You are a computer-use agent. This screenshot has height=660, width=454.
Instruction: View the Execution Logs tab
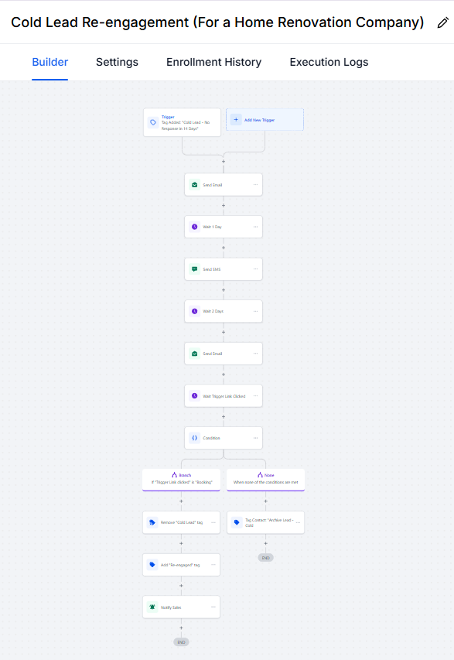point(329,63)
